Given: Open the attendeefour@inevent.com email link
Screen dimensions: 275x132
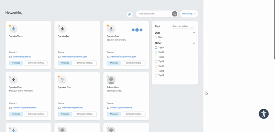Looking at the screenshot, I should tap(123, 57).
